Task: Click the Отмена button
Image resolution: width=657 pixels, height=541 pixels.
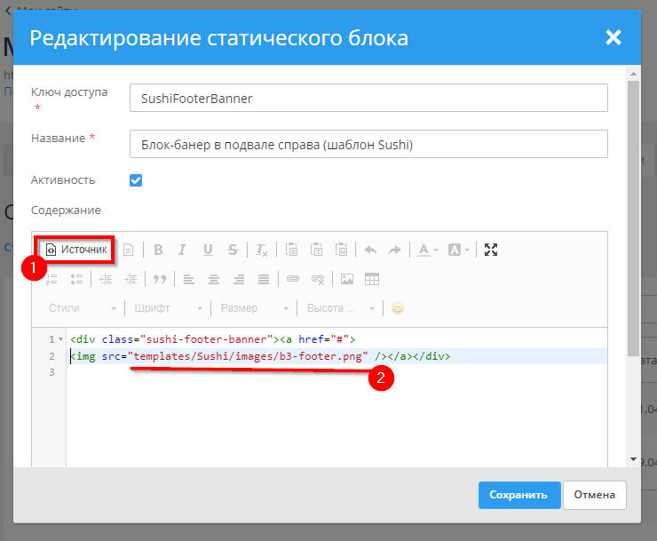Action: pyautogui.click(x=595, y=495)
